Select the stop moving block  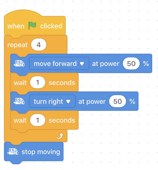[x=34, y=151]
